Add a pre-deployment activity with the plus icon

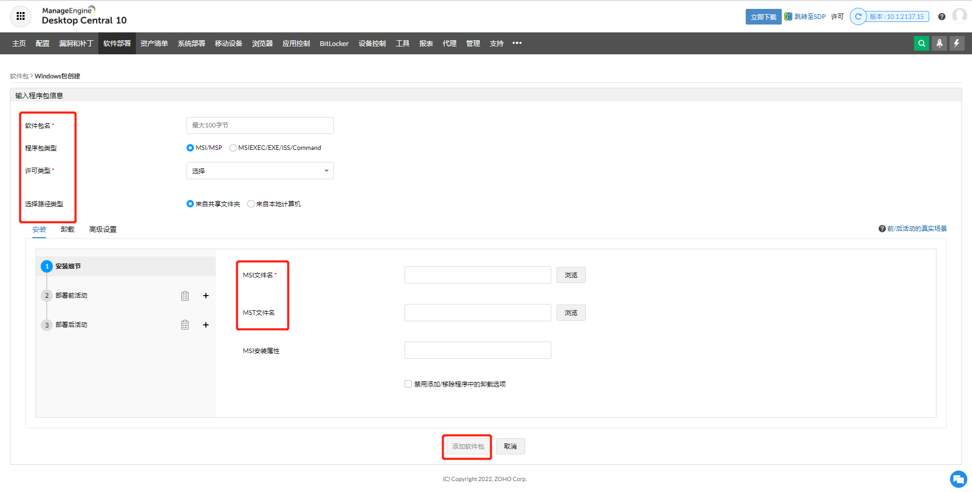(x=206, y=296)
